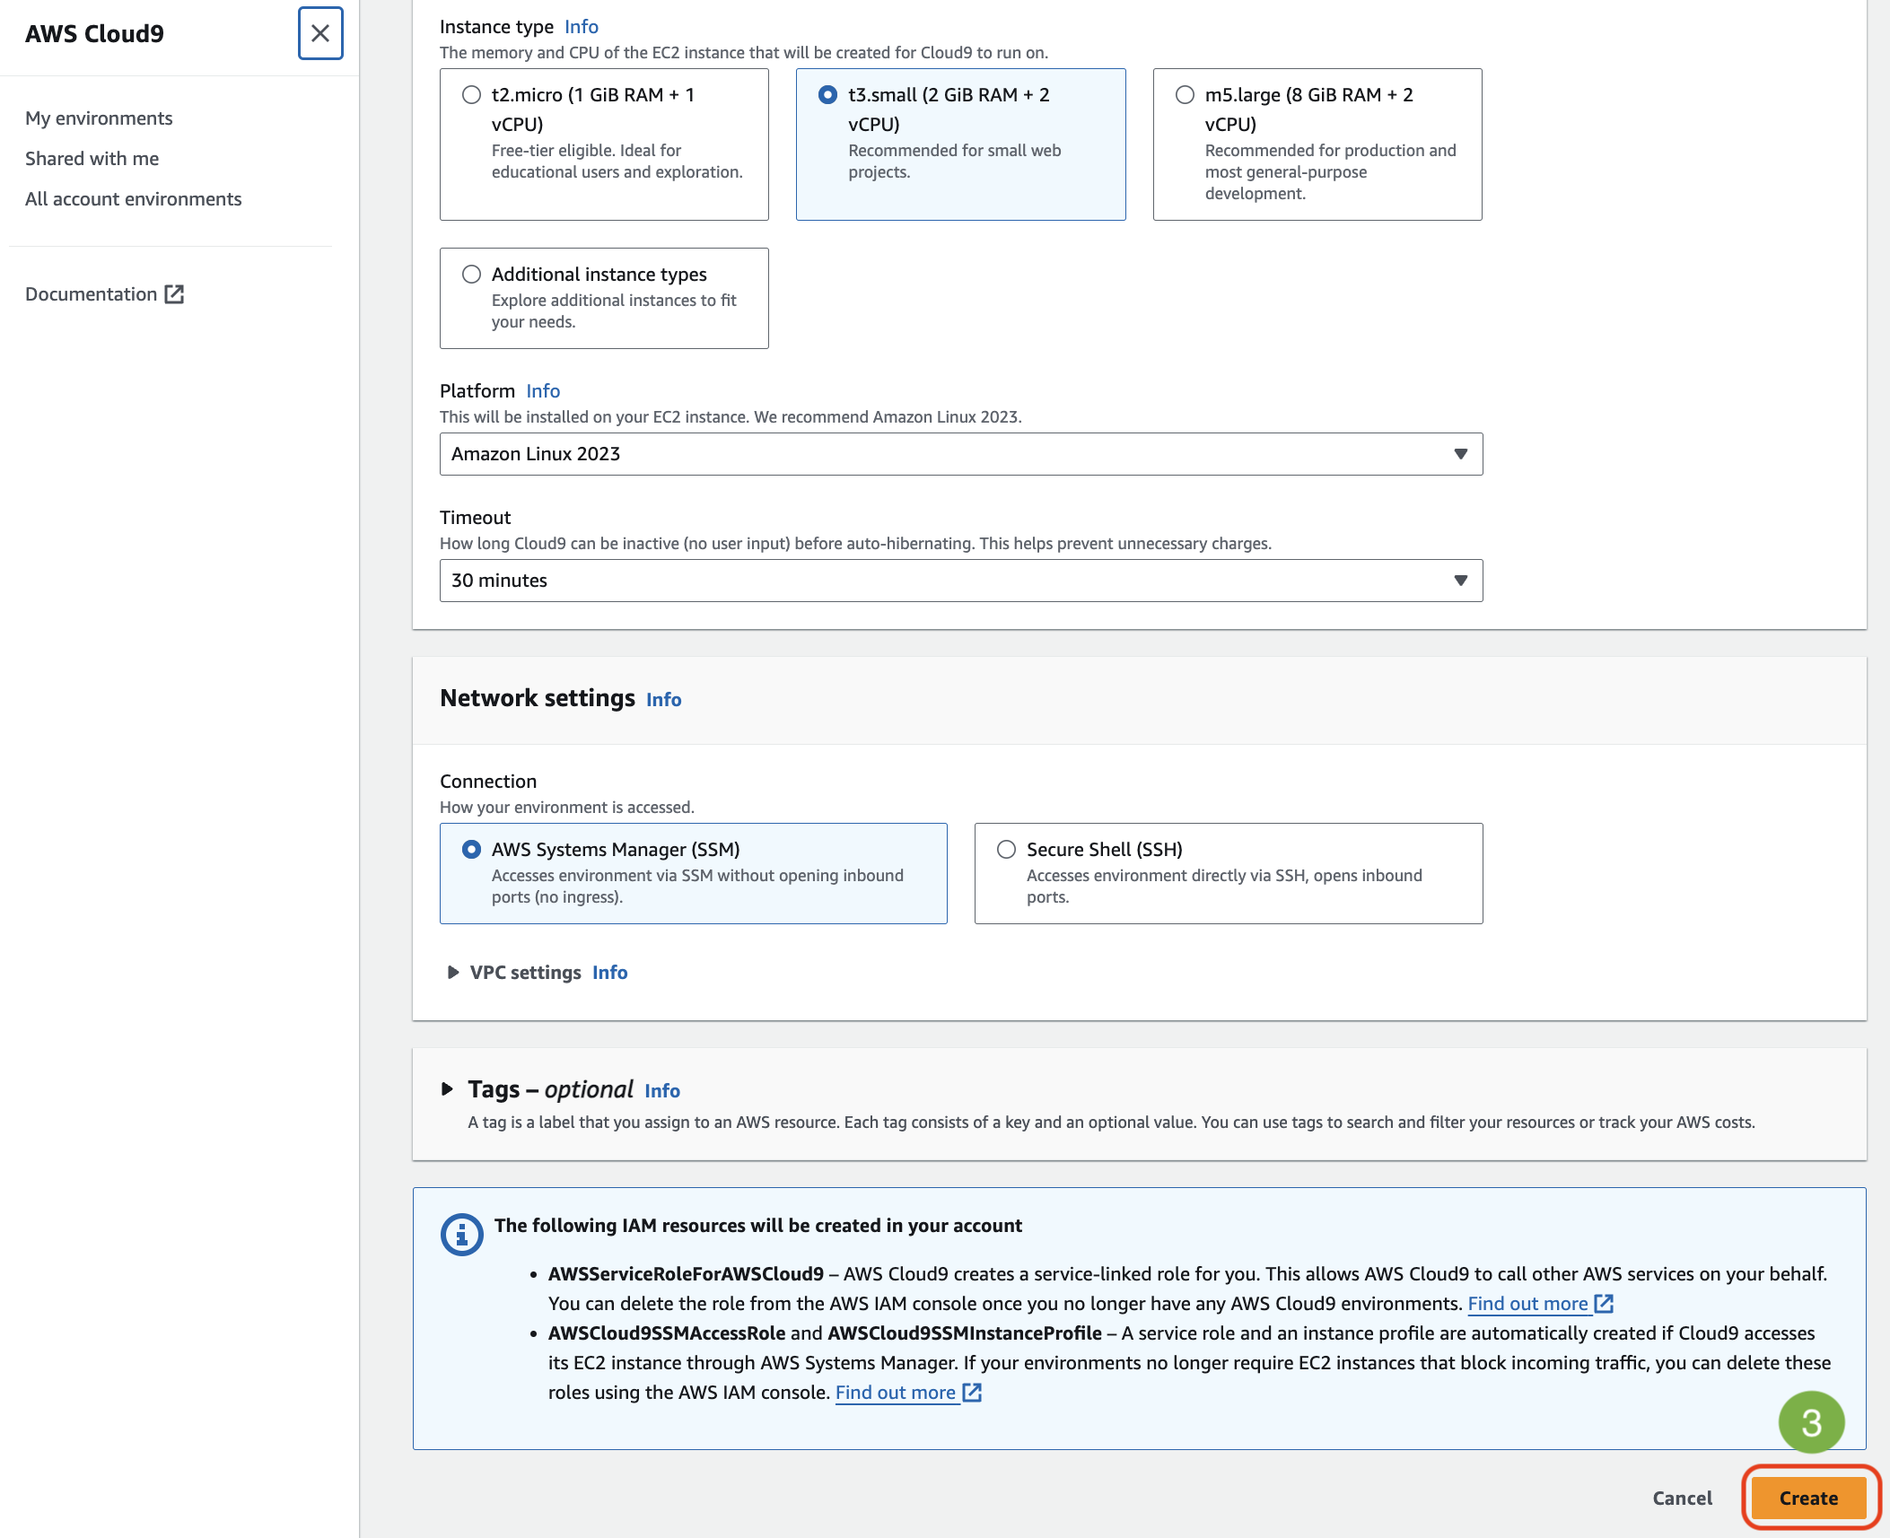Go to My environments
Viewport: 1890px width, 1538px height.
[99, 118]
